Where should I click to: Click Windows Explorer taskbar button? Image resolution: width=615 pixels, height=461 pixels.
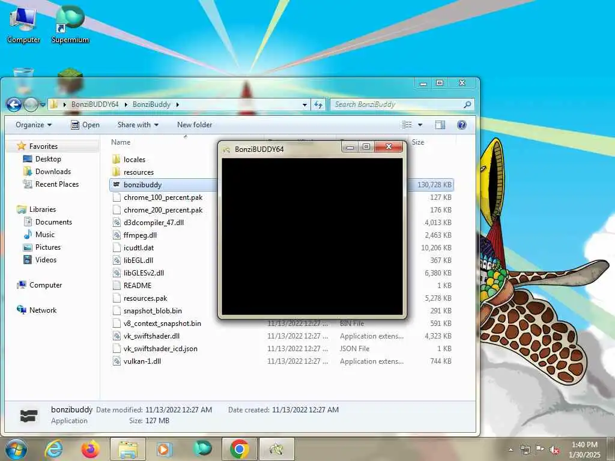tap(128, 449)
